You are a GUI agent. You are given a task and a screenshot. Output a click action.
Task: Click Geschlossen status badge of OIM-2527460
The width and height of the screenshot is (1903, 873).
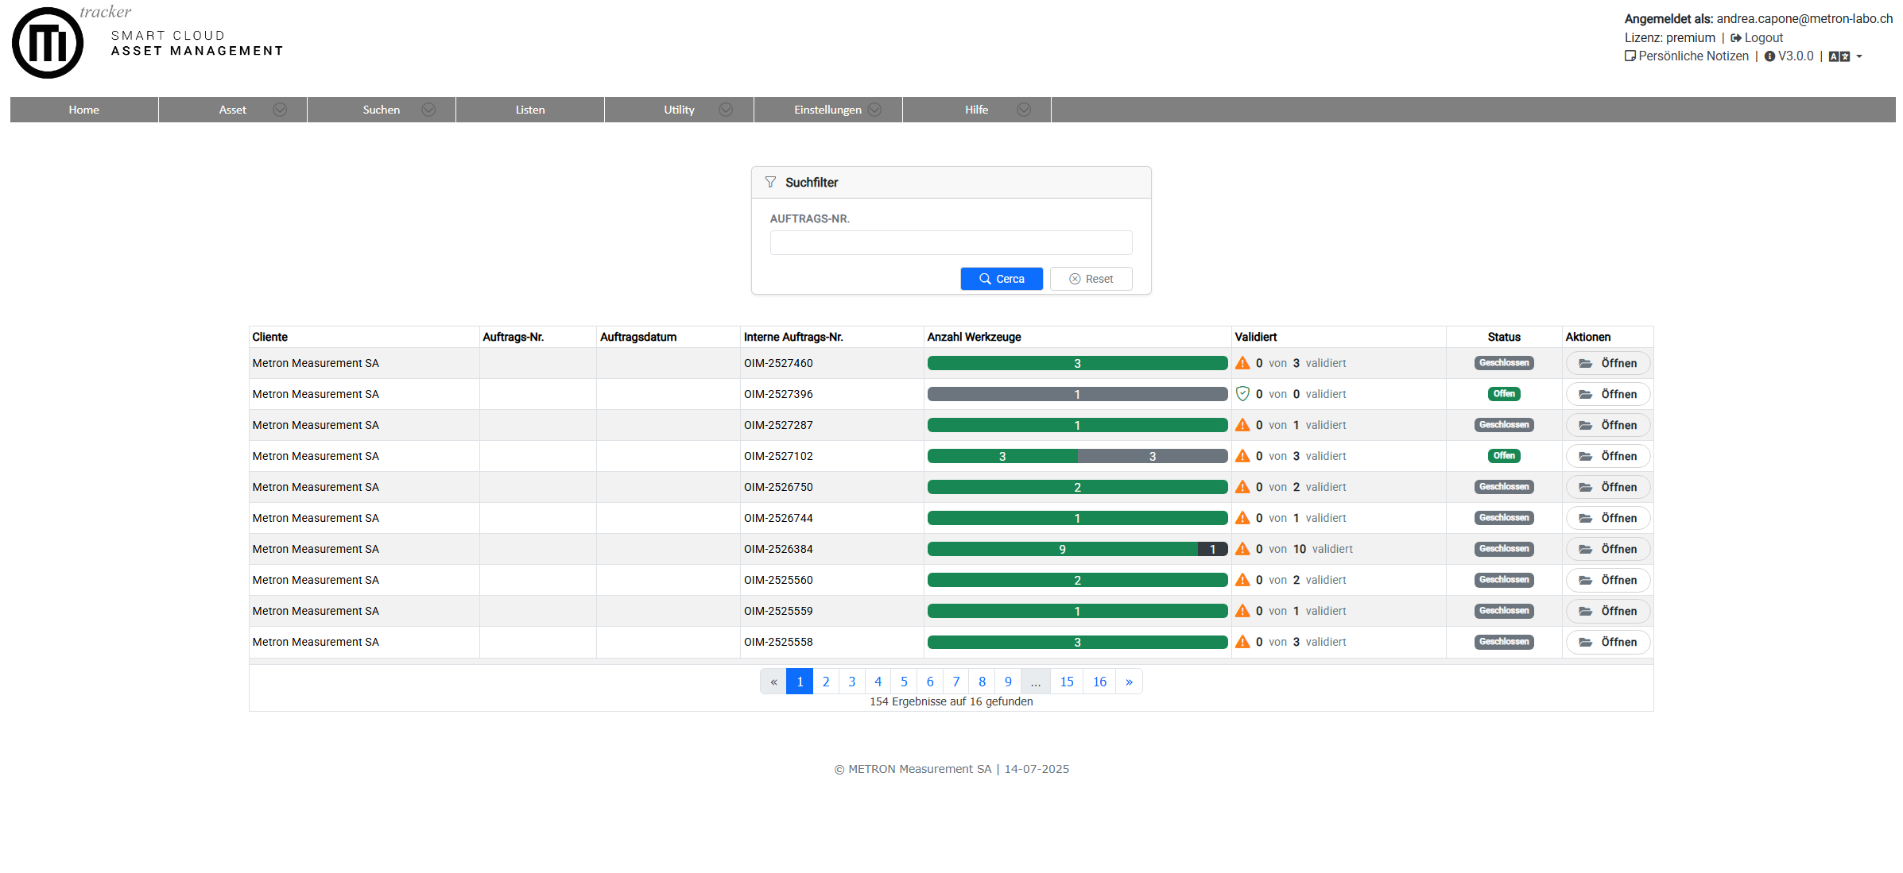coord(1504,363)
